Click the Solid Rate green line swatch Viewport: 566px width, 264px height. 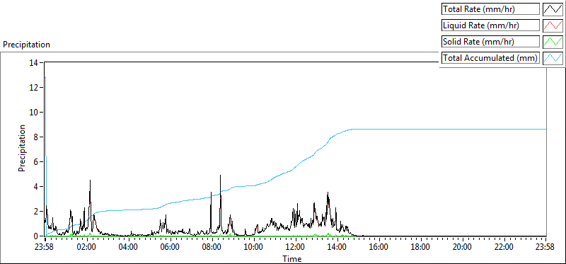[x=553, y=42]
